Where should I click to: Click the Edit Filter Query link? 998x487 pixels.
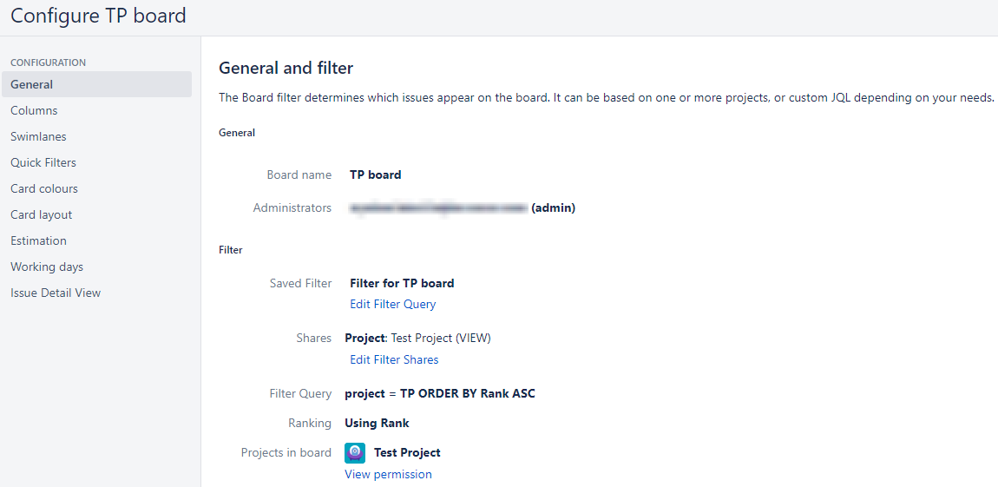[392, 304]
